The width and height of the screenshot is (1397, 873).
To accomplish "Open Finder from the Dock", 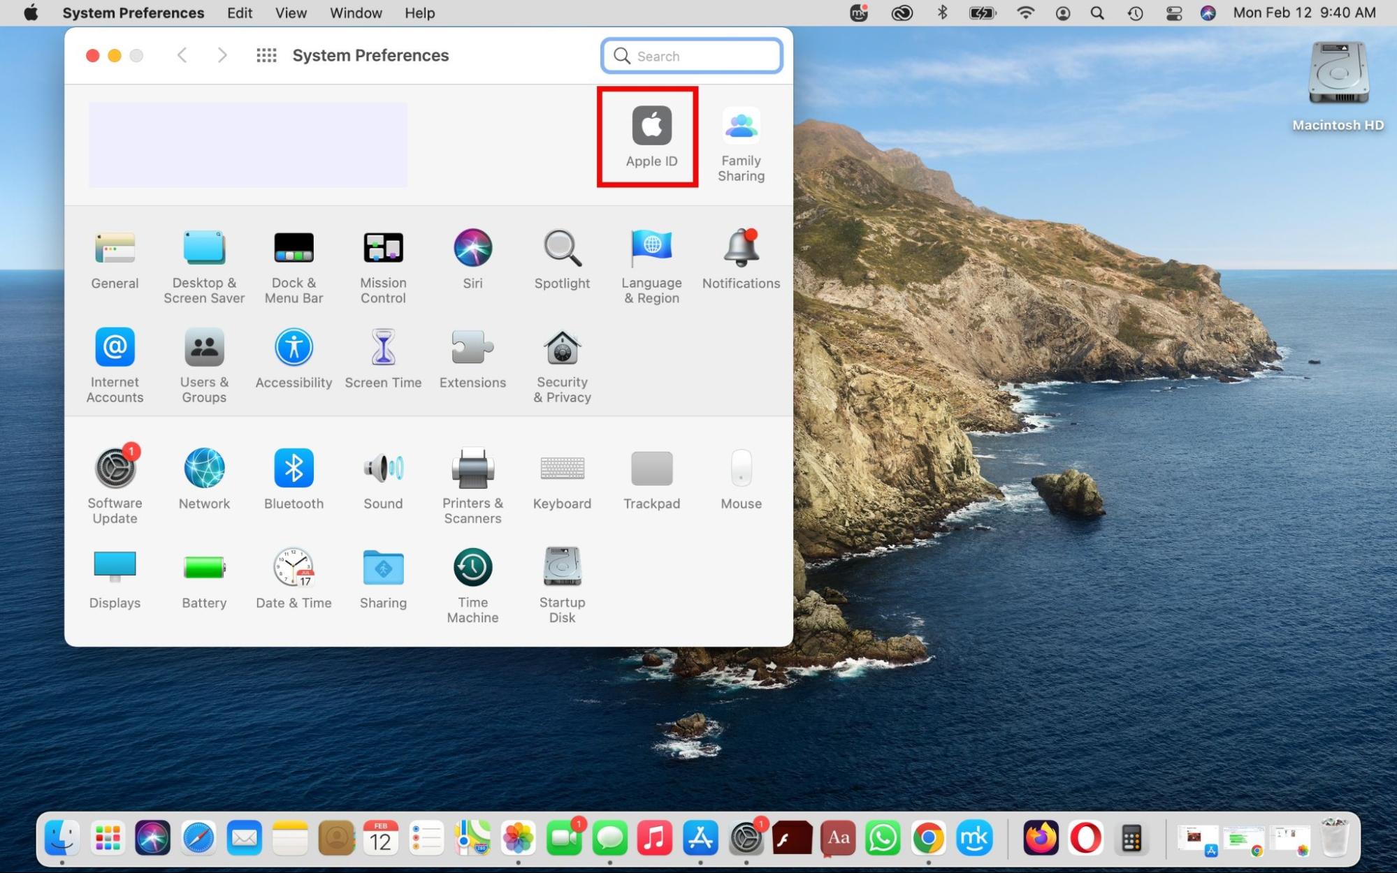I will pyautogui.click(x=61, y=837).
